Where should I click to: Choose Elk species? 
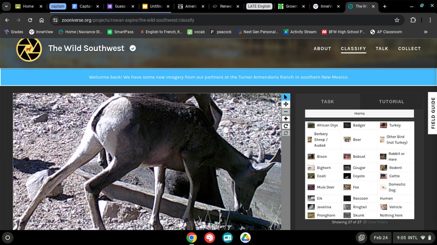pyautogui.click(x=323, y=198)
